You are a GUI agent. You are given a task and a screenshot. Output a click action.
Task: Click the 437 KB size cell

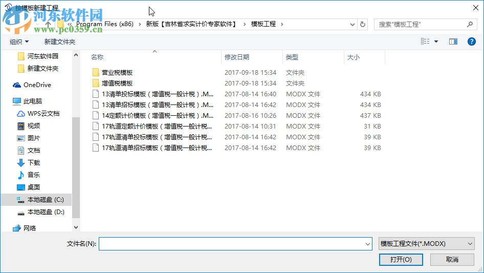pos(370,116)
